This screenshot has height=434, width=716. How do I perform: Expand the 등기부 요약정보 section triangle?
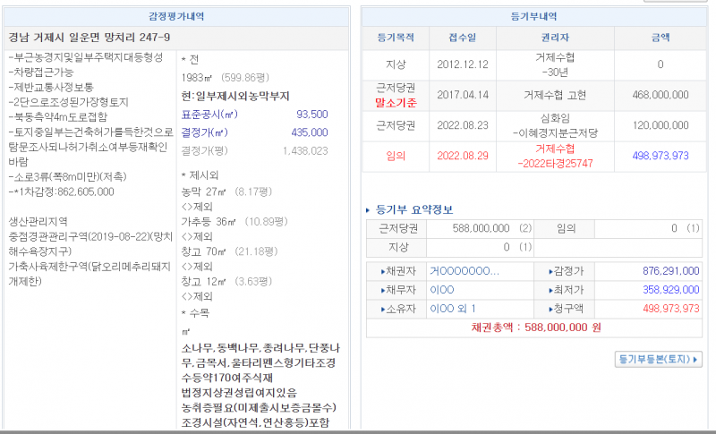click(x=368, y=210)
